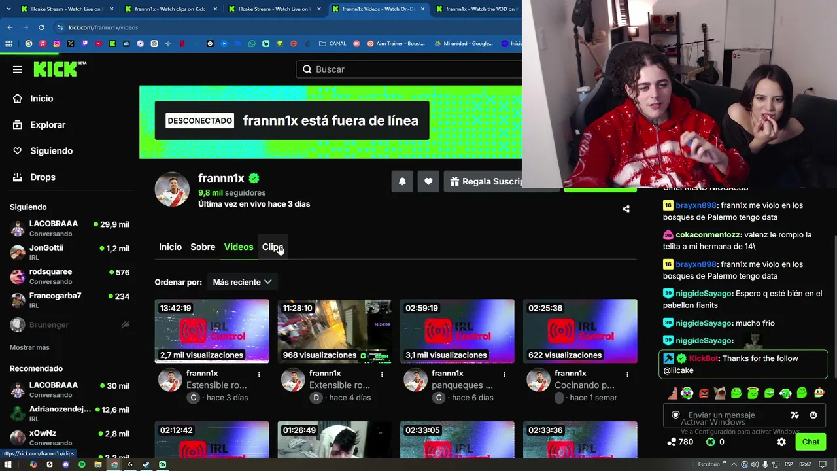837x471 pixels.
Task: Click the kick.com address bar
Action: click(x=288, y=27)
